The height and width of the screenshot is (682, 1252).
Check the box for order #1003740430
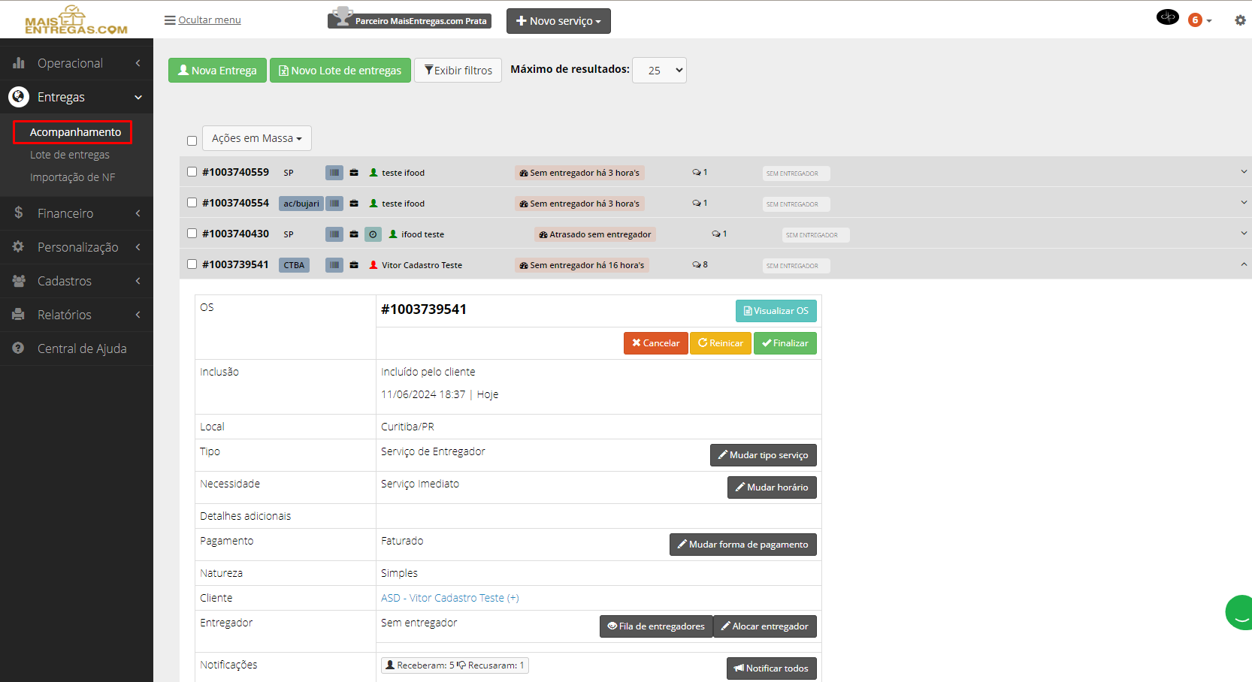pos(192,234)
